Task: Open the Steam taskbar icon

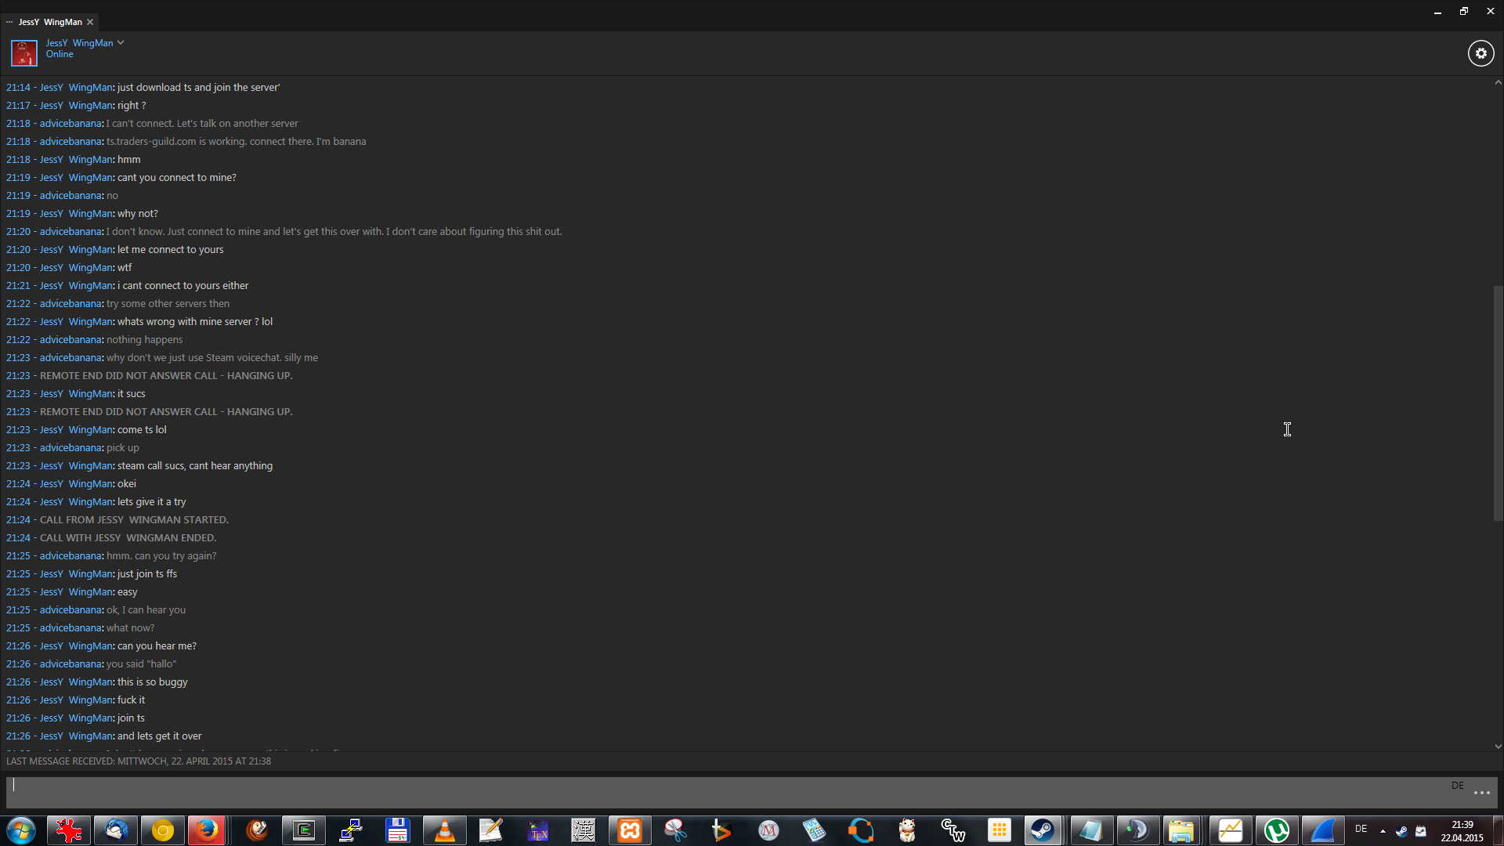Action: click(1042, 830)
